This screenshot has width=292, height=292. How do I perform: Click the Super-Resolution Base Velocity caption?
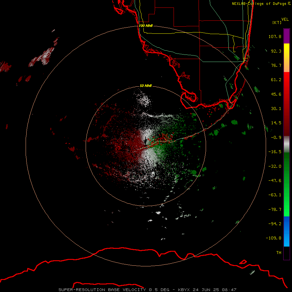[147, 290]
